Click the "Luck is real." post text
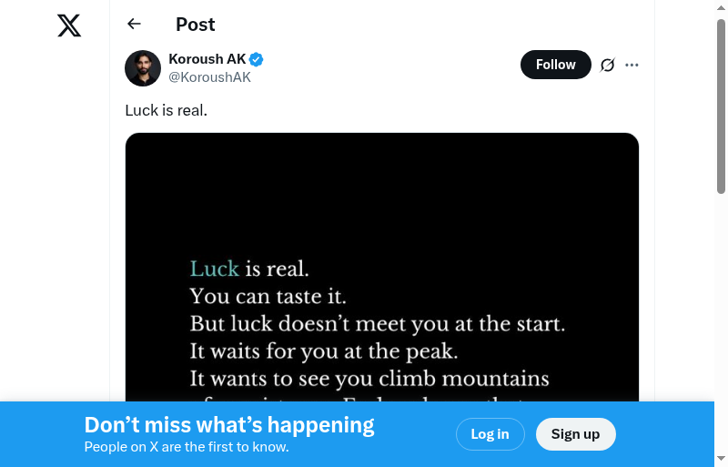This screenshot has width=728, height=467. [x=167, y=110]
